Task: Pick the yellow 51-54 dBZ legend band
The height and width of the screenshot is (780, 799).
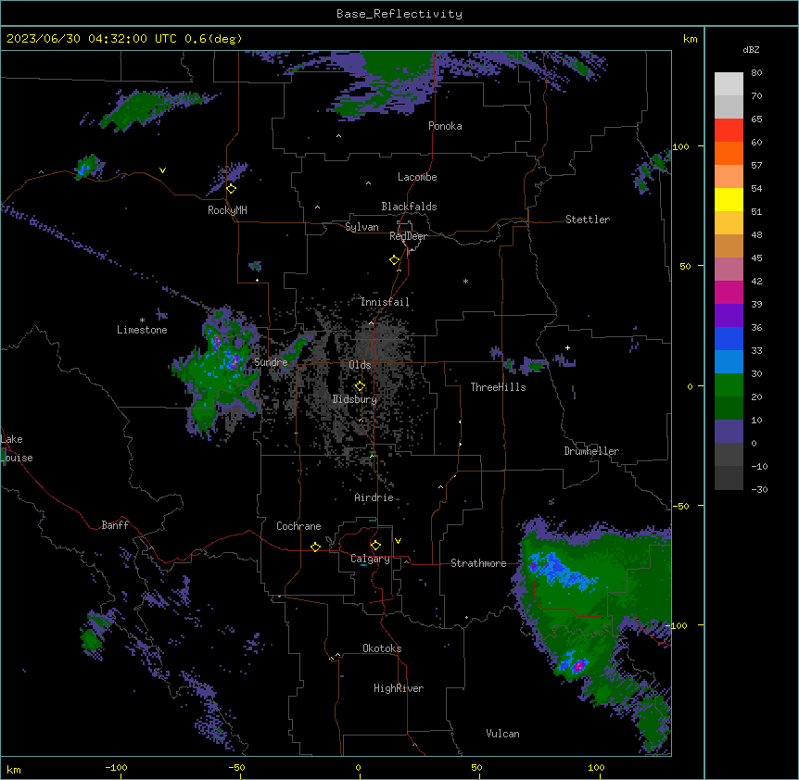Action: pos(729,199)
